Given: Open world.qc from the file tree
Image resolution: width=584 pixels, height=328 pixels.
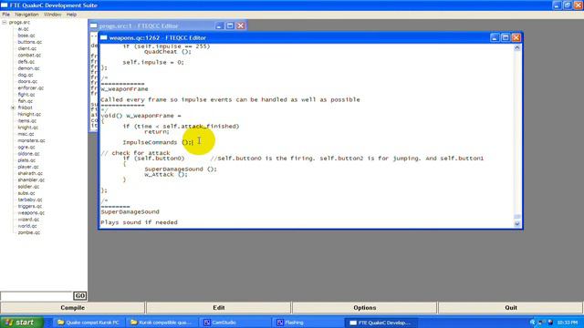Looking at the screenshot, I should coord(27,226).
